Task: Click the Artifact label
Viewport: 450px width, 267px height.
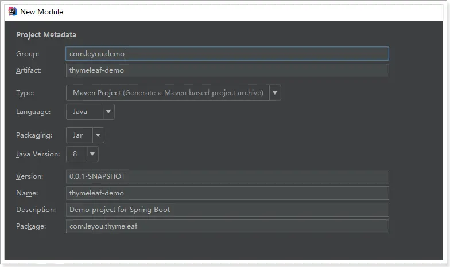Action: (29, 70)
